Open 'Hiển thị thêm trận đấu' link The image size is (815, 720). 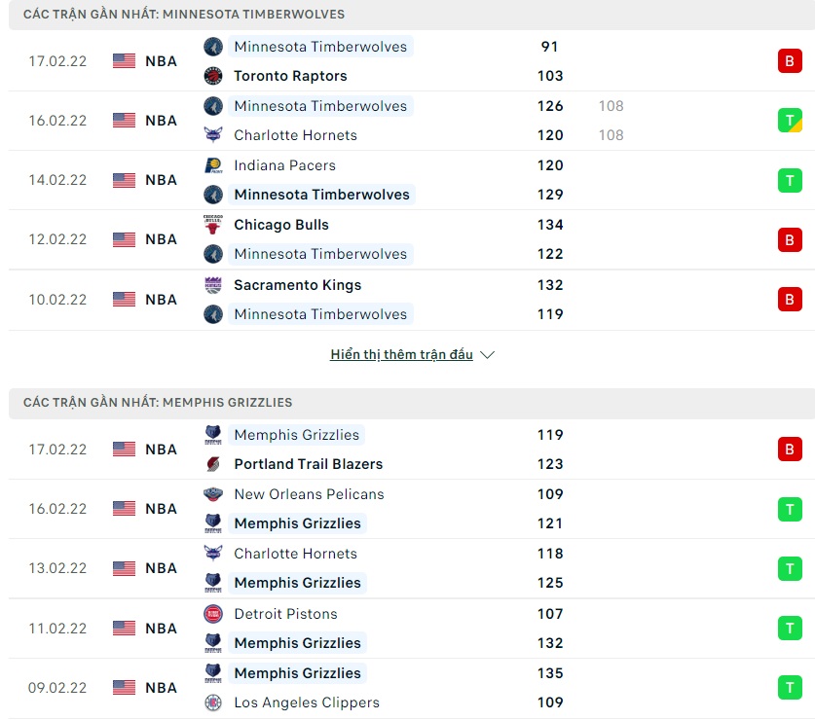tap(401, 355)
